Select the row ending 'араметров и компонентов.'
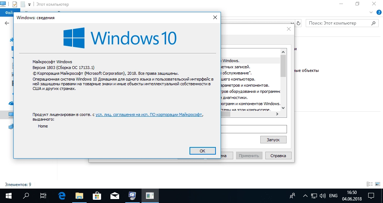The image size is (383, 203). click(251, 85)
